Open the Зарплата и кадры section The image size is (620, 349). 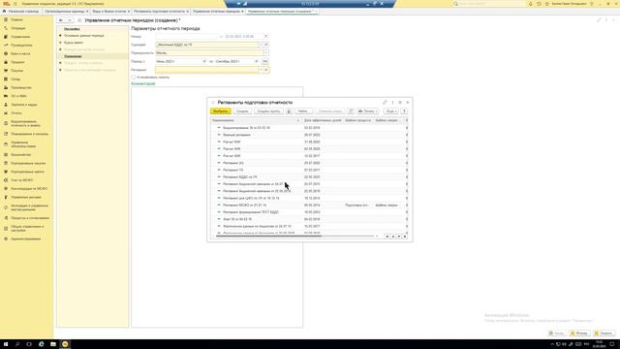(x=23, y=105)
